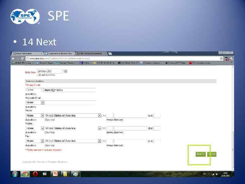
Task: Click the Fax area code field
Action: [110, 141]
